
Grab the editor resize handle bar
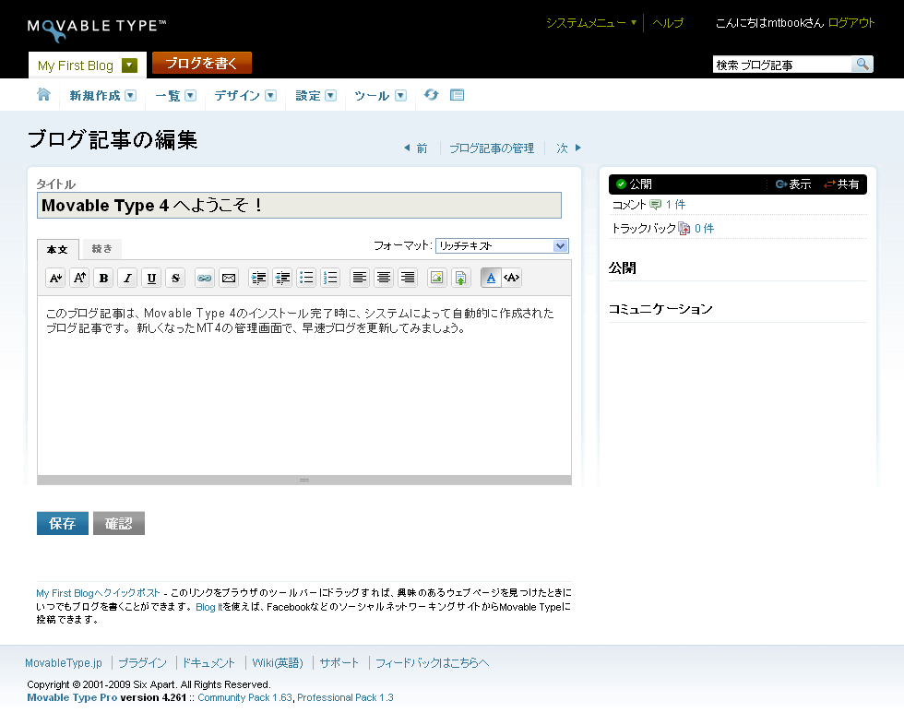(304, 480)
